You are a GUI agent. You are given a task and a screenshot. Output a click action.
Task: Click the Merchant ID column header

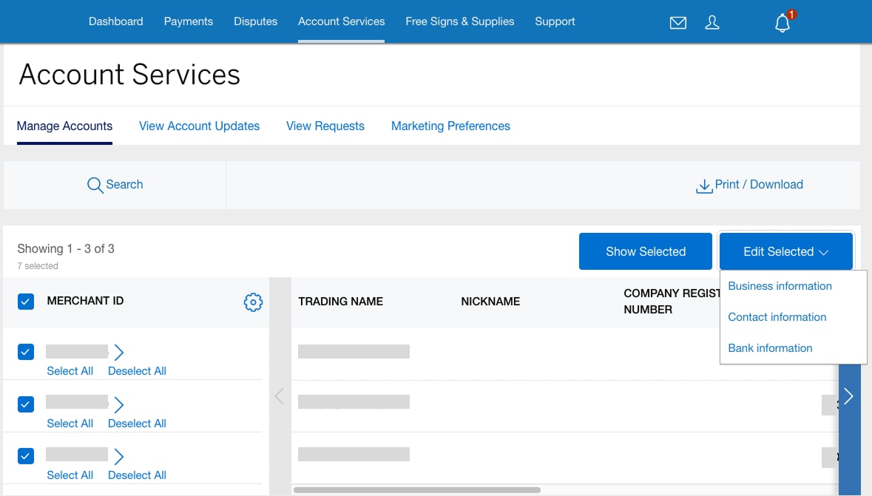click(85, 301)
